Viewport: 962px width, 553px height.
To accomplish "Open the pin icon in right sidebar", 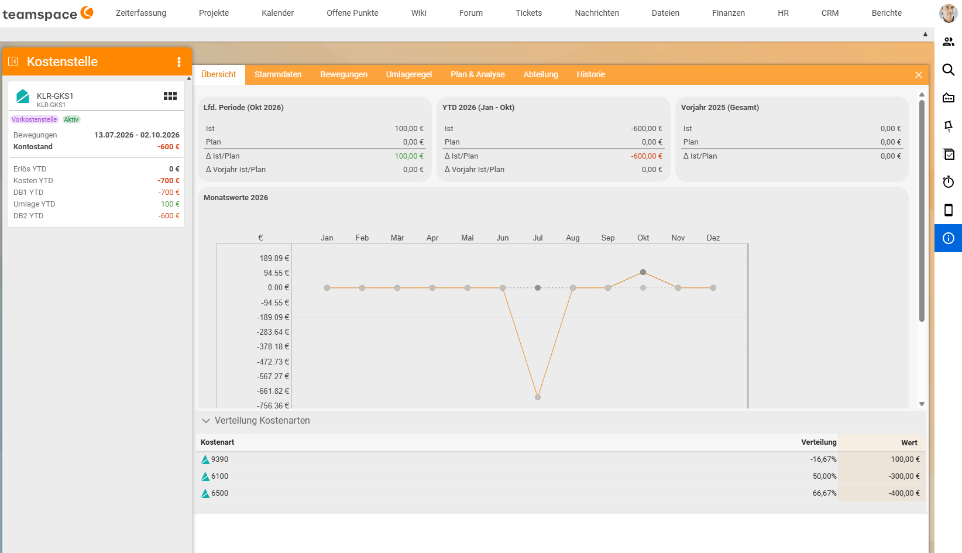I will (949, 126).
